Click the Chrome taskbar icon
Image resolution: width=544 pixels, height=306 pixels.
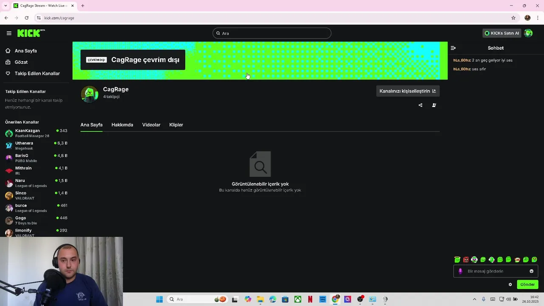(335, 299)
